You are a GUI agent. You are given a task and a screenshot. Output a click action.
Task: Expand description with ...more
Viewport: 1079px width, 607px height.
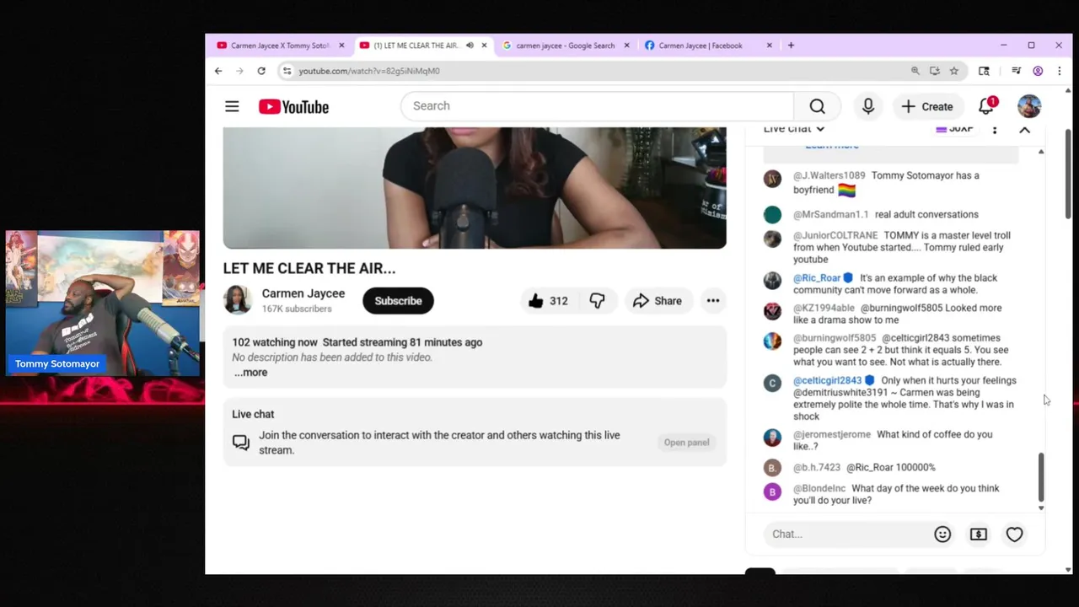250,373
